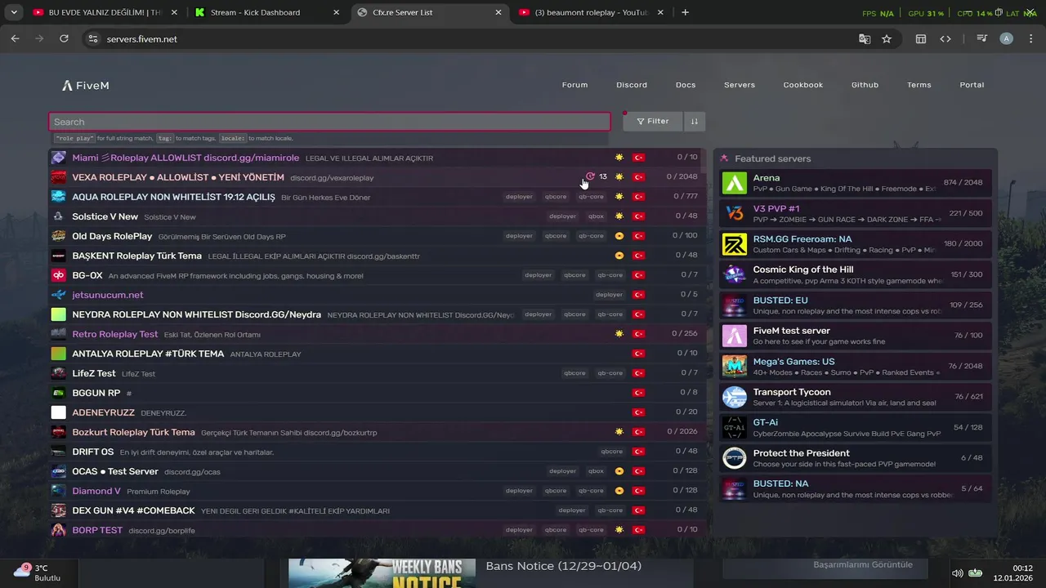Click the NEYDRA ROLEPLAY green server icon
1046x588 pixels.
pyautogui.click(x=59, y=314)
